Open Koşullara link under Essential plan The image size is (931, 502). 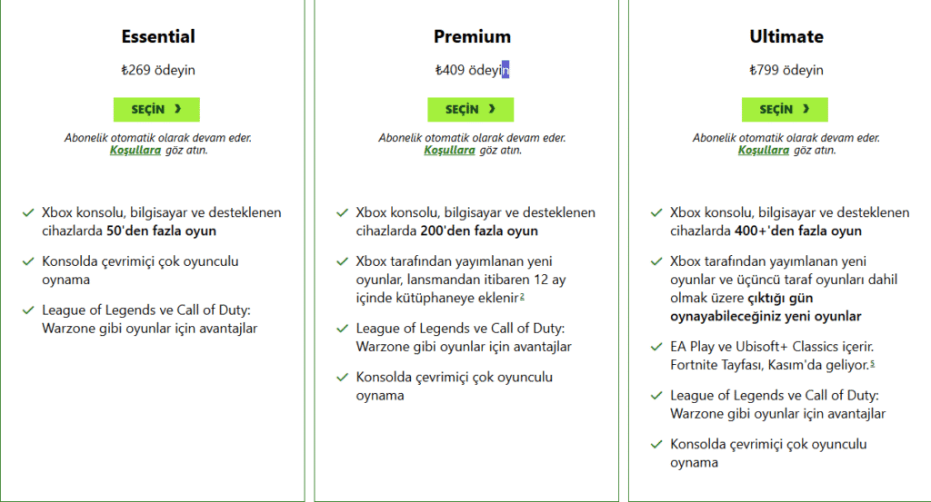(135, 150)
